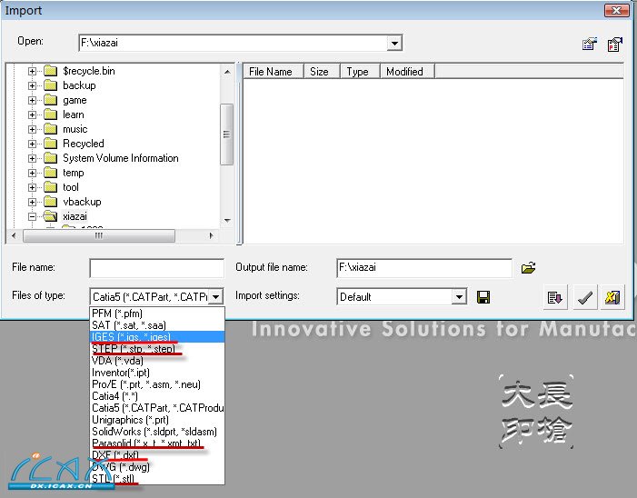Viewport: 637px width, 498px height.
Task: Click the Files of type dropdown arrow
Action: coord(216,296)
